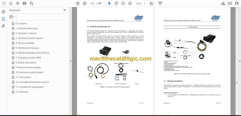
Task: Close the Bookmarks panel
Action: pyautogui.click(x=65, y=10)
